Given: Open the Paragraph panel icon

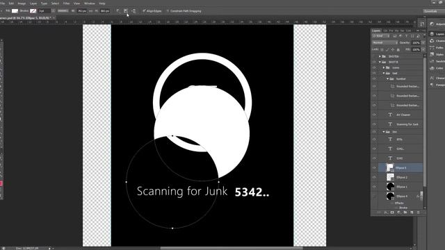Looking at the screenshot, I should tap(432, 85).
